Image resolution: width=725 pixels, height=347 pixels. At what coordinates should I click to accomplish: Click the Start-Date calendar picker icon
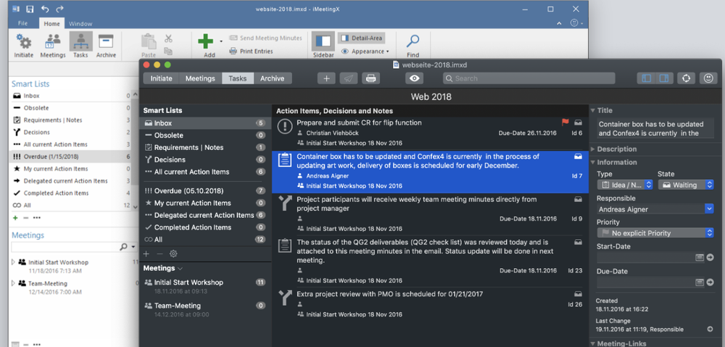[x=700, y=257]
